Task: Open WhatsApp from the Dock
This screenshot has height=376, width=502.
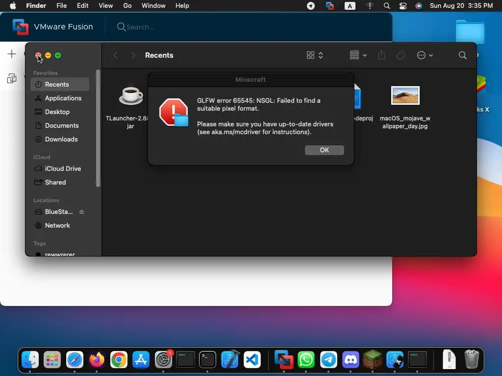Action: point(306,359)
